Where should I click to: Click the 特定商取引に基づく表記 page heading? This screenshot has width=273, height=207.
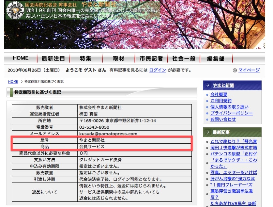(x=38, y=92)
